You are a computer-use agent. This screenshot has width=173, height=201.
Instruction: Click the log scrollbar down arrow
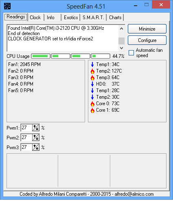(121, 48)
